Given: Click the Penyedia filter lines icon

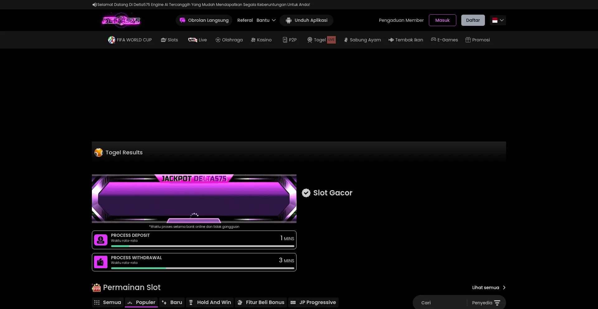Looking at the screenshot, I should coord(497,303).
